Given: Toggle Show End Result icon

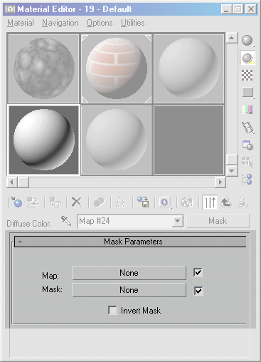Looking at the screenshot, I should (210, 202).
